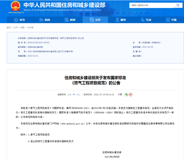Image resolution: width=184 pixels, height=162 pixels.
Task: Open the 公开 navigation tab
Action: [x=95, y=20]
